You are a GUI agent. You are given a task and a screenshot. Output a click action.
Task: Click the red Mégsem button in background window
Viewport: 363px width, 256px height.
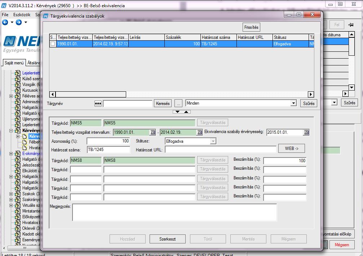coord(342,245)
